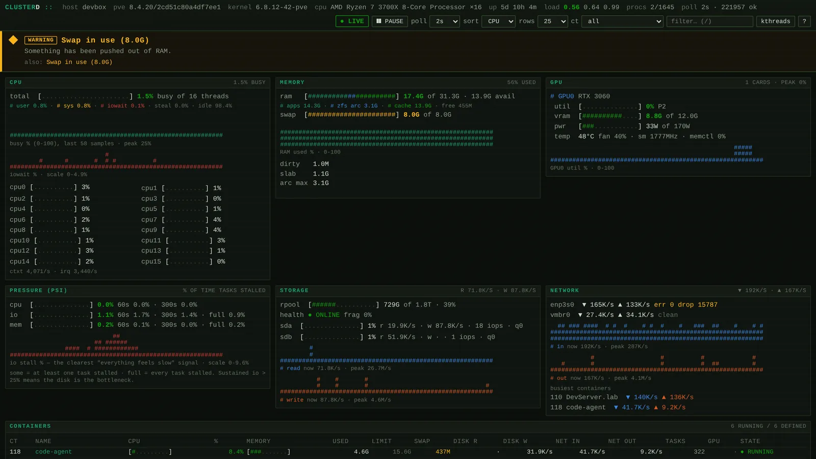Click the sdb disk row
Image resolution: width=816 pixels, height=459 pixels.
[388, 337]
